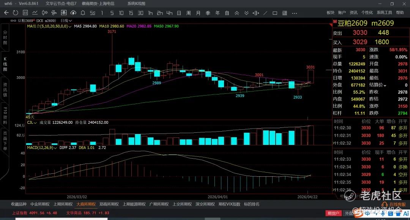Select the 上期所期权 bottom tab

63,204
